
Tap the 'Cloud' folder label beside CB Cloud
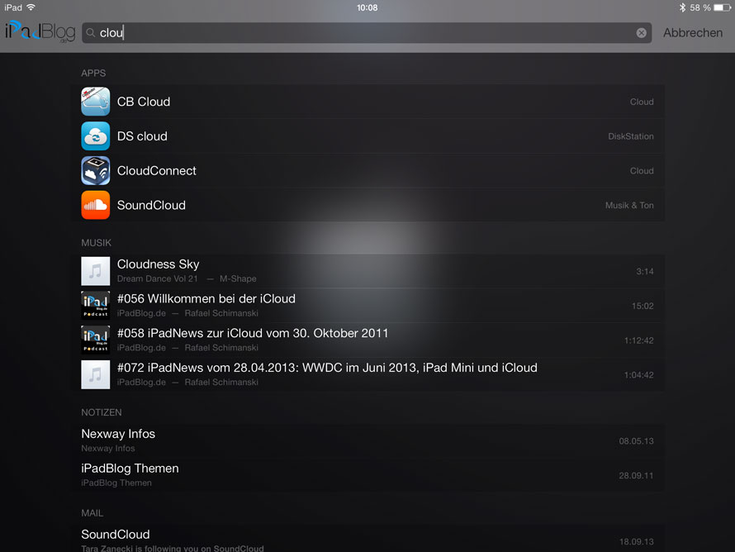coord(642,102)
